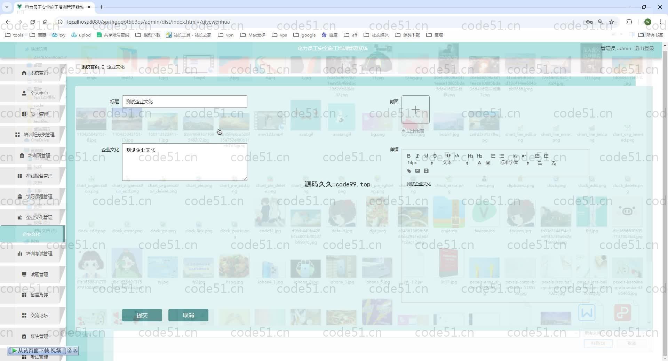Toggle bold formatting in the rich text editor
This screenshot has height=361, width=668.
408,156
